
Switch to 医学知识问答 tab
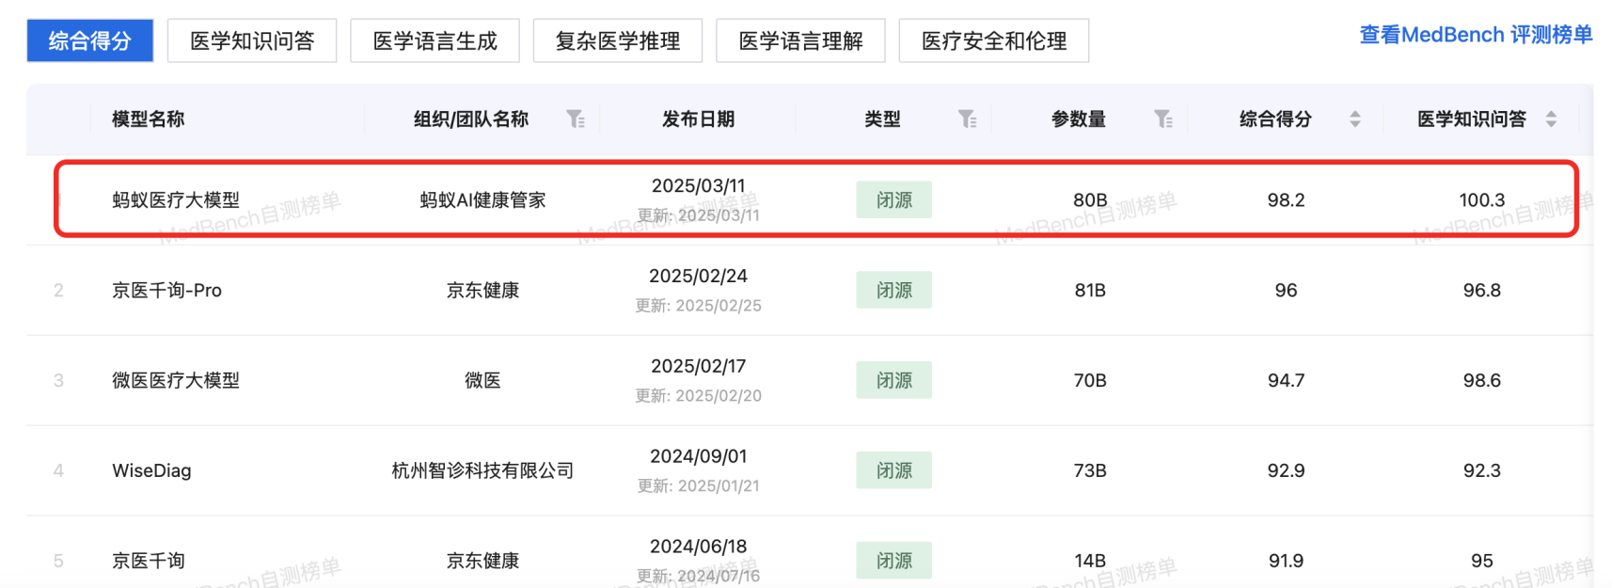(x=252, y=40)
